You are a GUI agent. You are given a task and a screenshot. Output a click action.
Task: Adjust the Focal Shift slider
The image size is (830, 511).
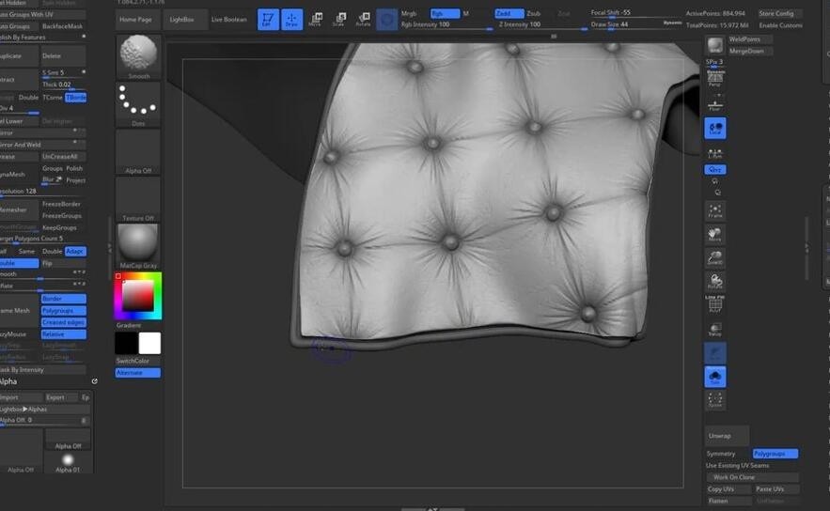tap(635, 13)
